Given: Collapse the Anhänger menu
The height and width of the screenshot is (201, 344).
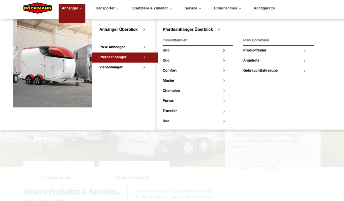Looking at the screenshot, I should click(x=72, y=8).
